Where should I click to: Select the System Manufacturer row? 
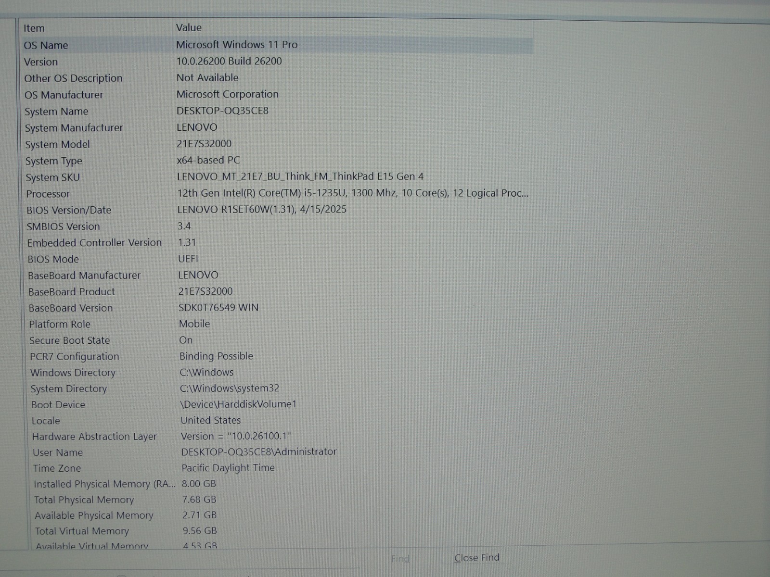click(74, 128)
